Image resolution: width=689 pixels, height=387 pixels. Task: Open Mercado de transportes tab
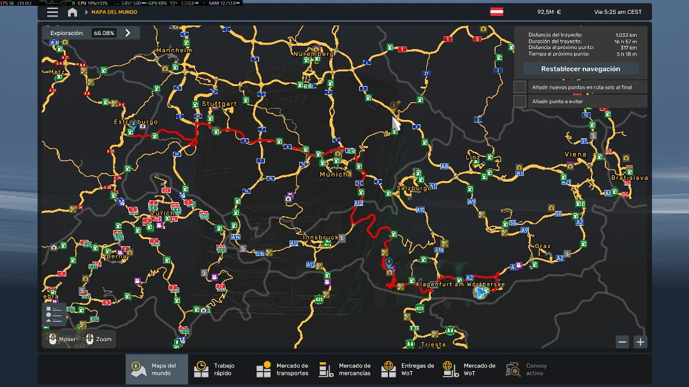coord(282,369)
